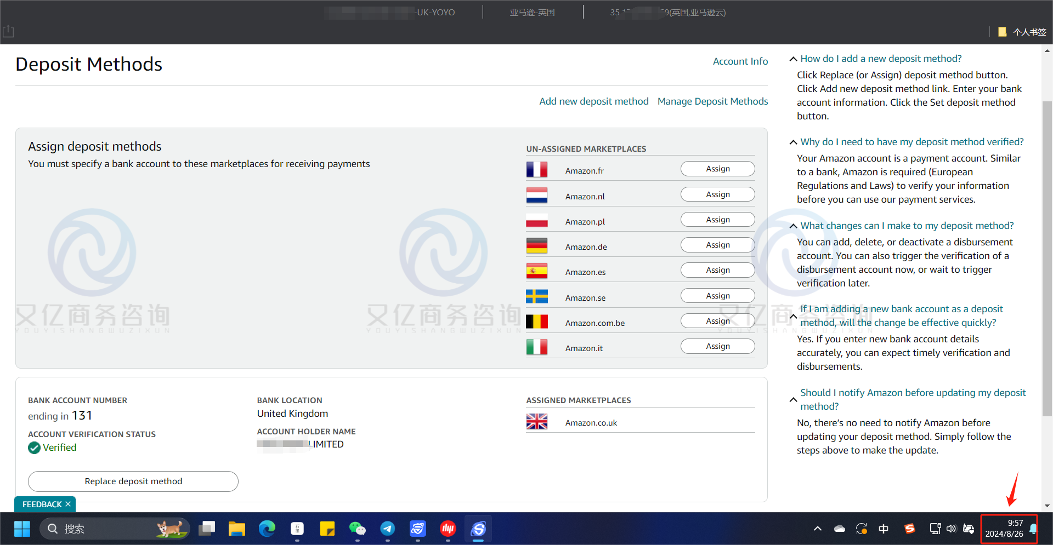
Task: Open the Windows Start menu
Action: point(22,529)
